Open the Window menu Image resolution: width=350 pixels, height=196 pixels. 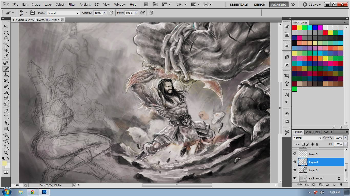click(x=120, y=5)
